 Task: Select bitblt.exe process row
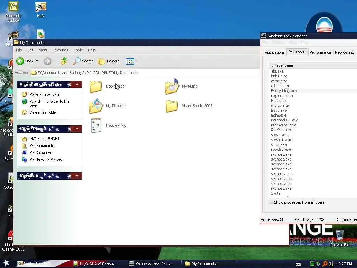(313, 76)
